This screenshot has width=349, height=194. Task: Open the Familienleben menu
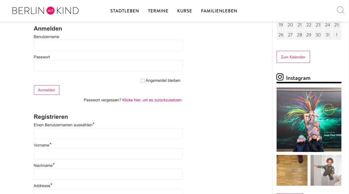click(x=219, y=11)
